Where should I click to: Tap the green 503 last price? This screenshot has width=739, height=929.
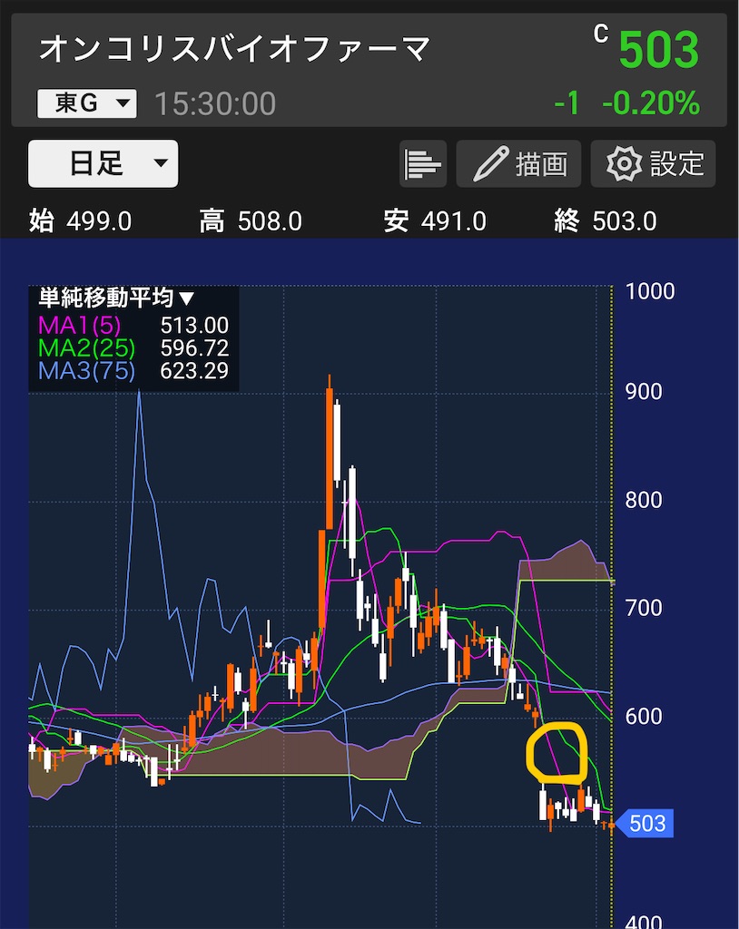659,50
